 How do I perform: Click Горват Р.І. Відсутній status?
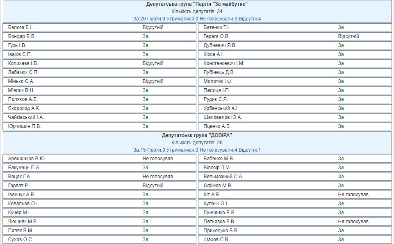click(153, 186)
